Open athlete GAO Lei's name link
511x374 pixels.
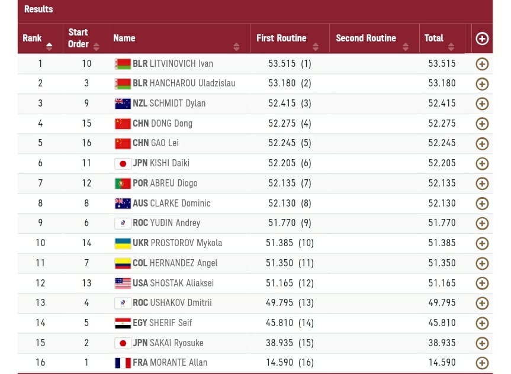pyautogui.click(x=165, y=143)
